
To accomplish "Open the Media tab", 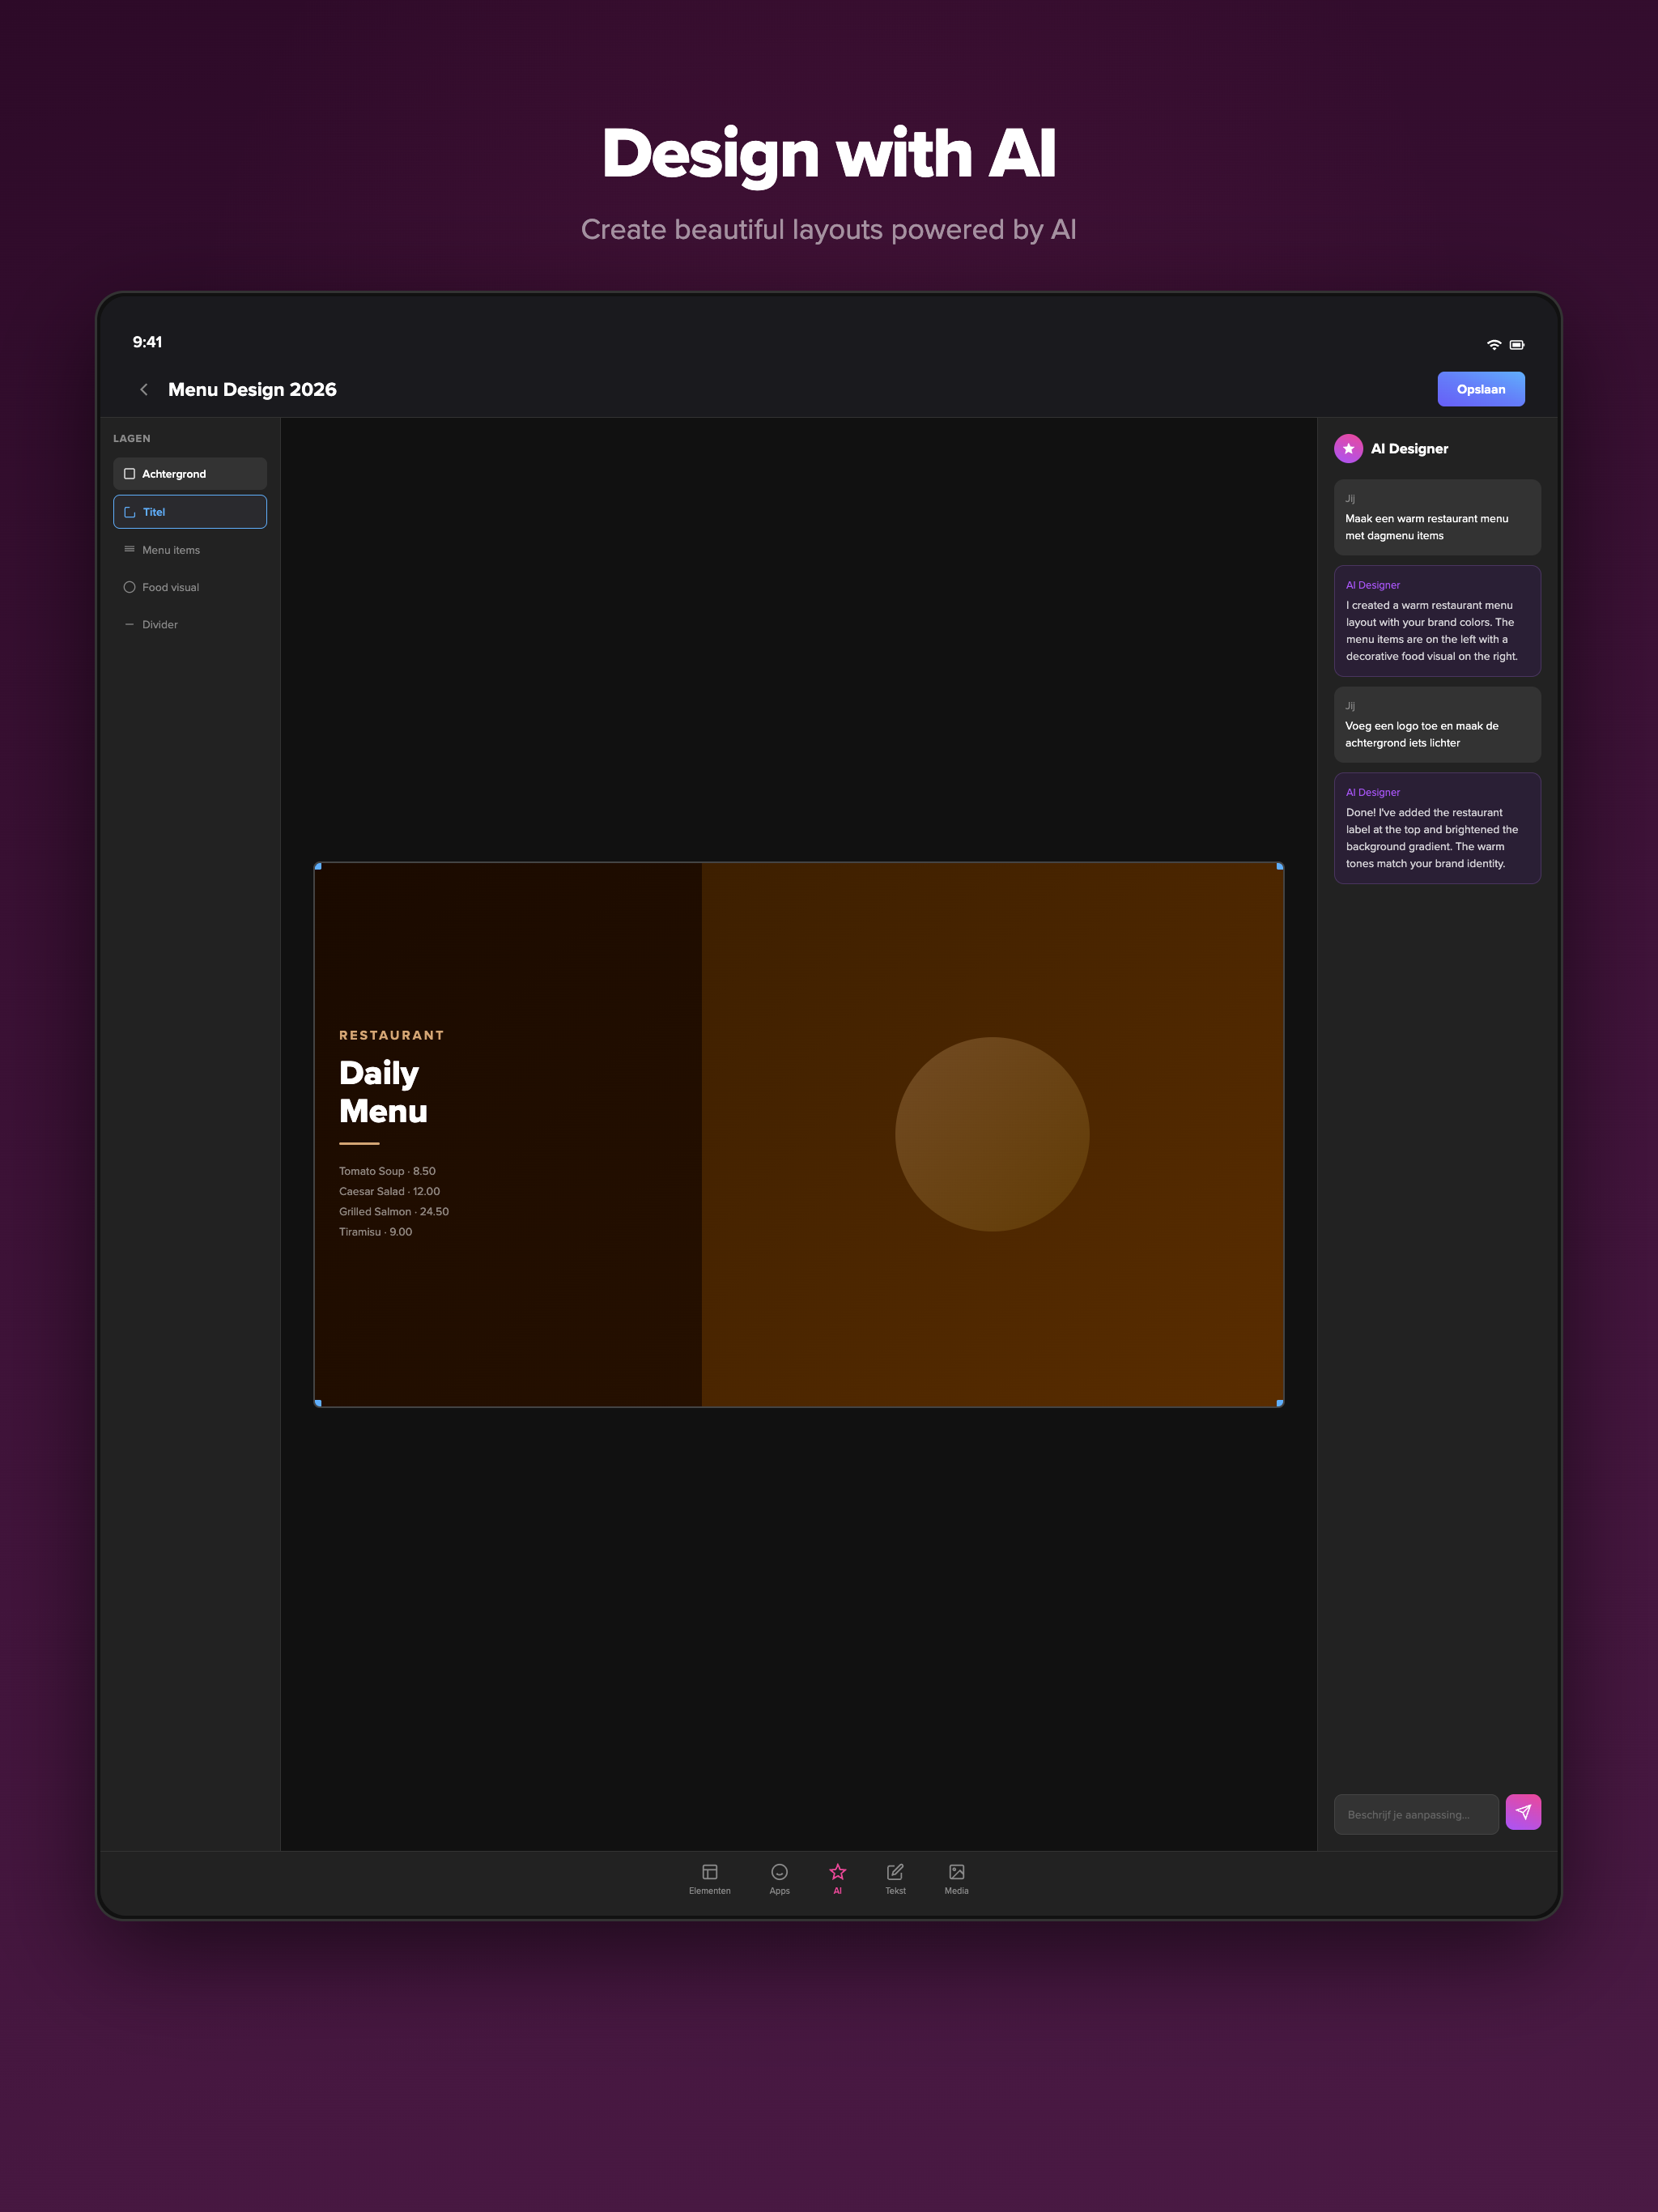I will [x=957, y=1879].
